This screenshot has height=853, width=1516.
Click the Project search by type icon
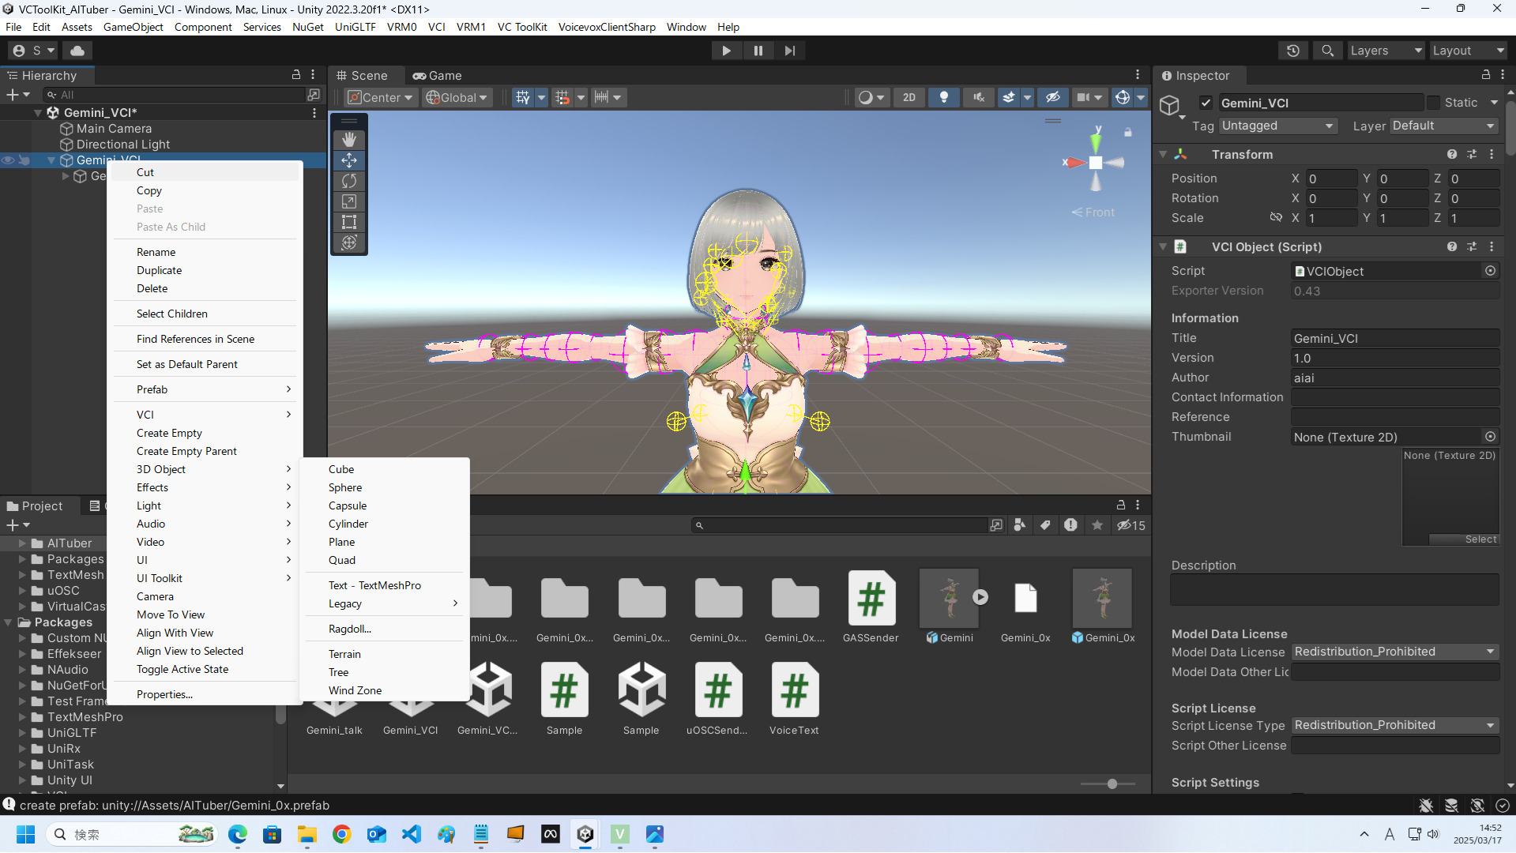tap(1020, 525)
